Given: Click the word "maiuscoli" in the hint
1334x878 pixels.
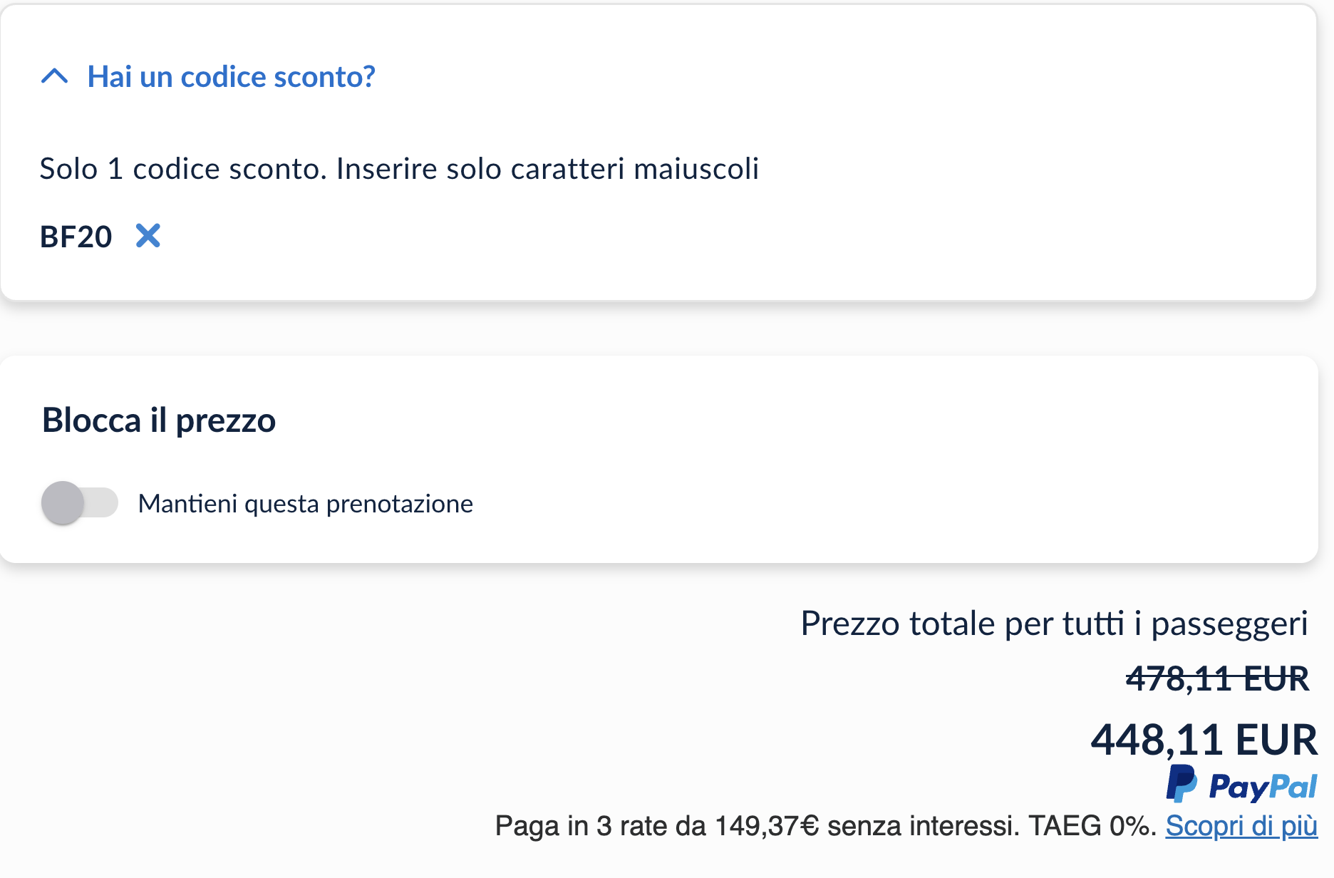Looking at the screenshot, I should pos(696,169).
